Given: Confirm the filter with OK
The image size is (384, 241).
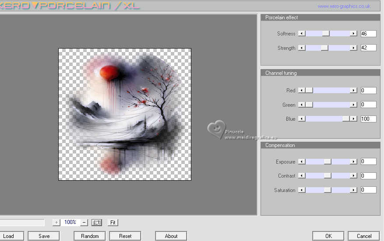Looking at the screenshot, I should 328,236.
